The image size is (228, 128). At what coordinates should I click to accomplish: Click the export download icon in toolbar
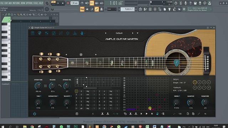pos(209,3)
